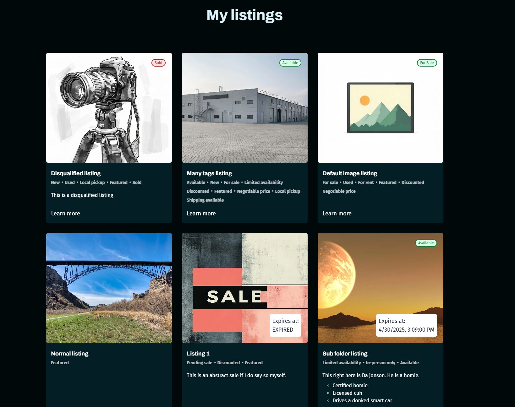Click Learn more under Disqualified listing
The height and width of the screenshot is (407, 515).
(x=65, y=214)
